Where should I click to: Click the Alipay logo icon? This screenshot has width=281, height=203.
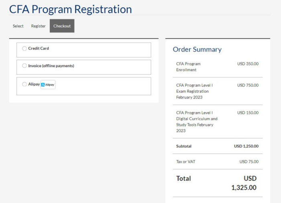[48, 84]
